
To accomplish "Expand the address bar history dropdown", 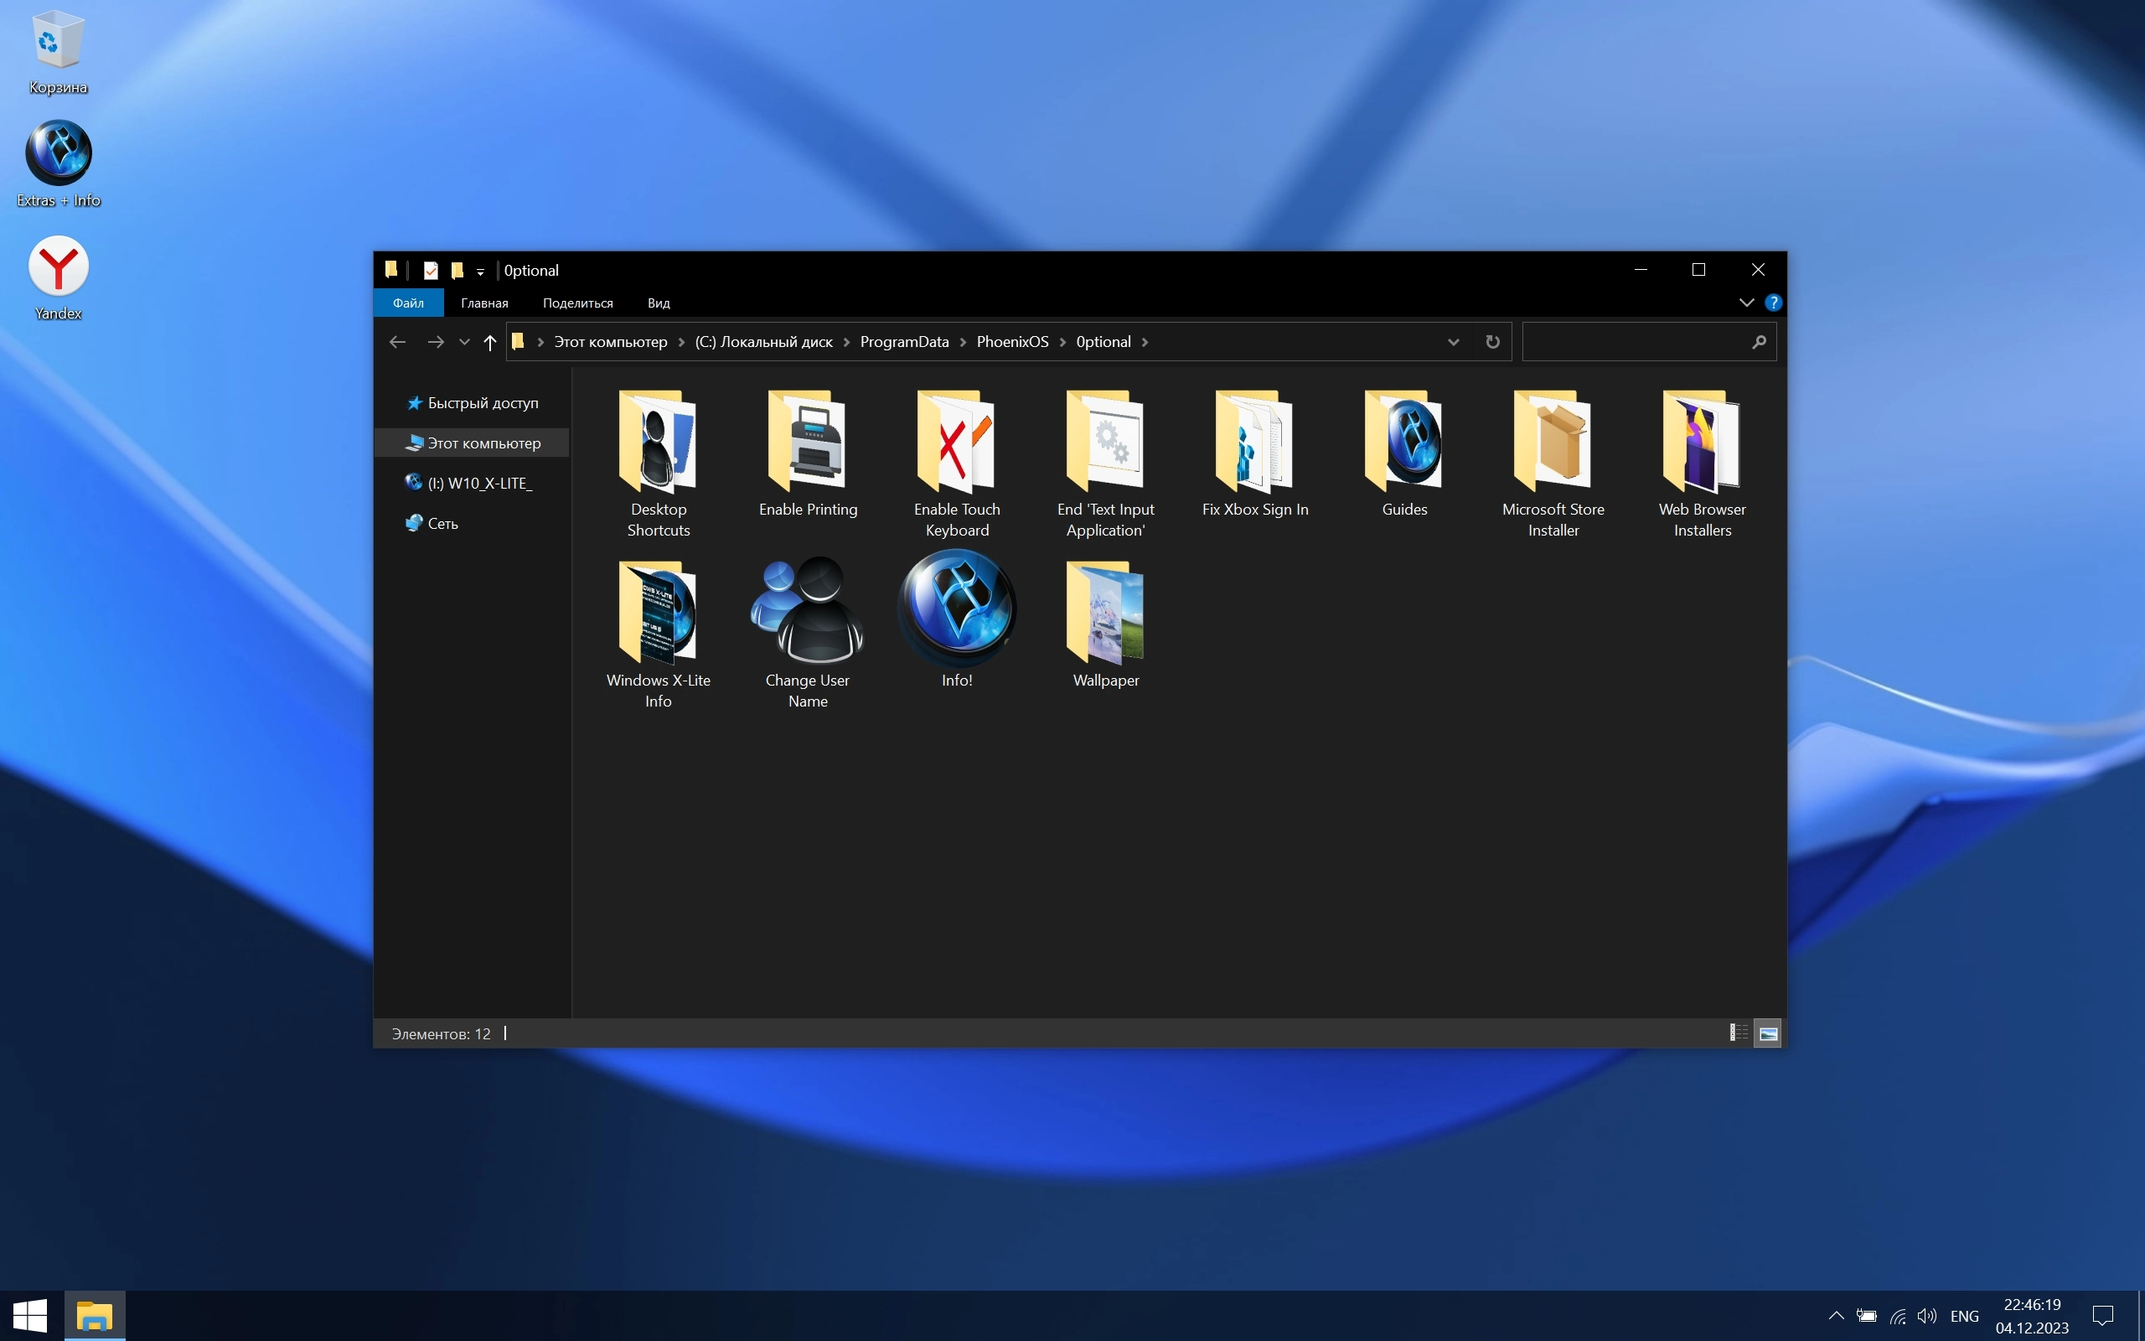I will (x=1453, y=342).
